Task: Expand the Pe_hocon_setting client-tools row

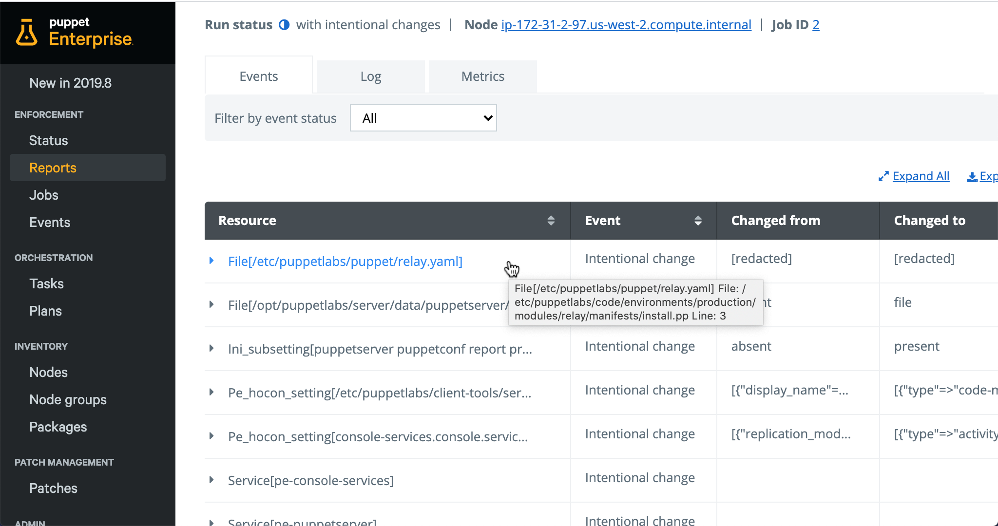Action: tap(211, 392)
